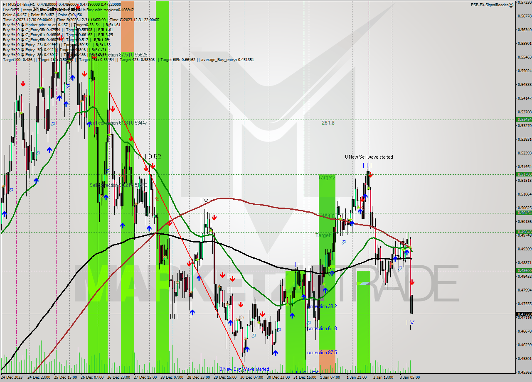Click the smiley face icon beside FSB-FX-SignalReader

coord(511,5)
